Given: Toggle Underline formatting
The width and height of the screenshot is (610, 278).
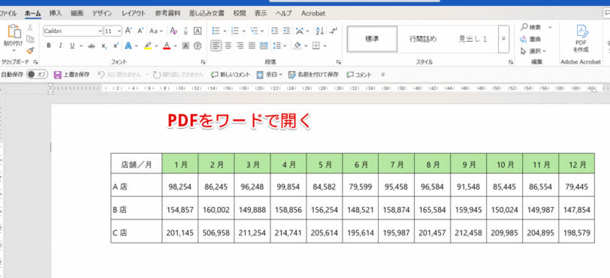Looking at the screenshot, I should pyautogui.click(x=72, y=46).
